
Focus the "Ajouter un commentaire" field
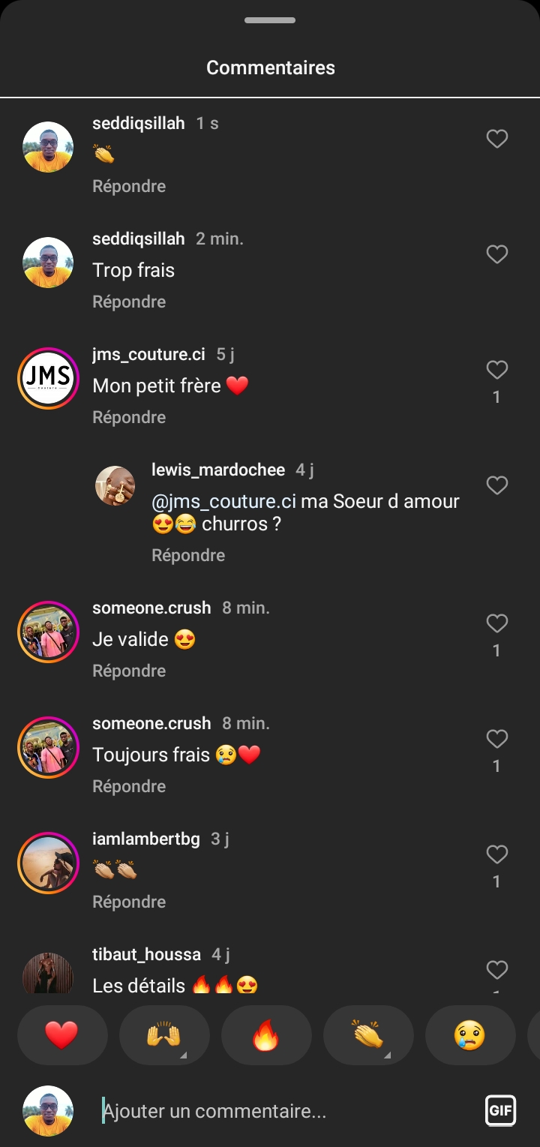click(x=285, y=1111)
